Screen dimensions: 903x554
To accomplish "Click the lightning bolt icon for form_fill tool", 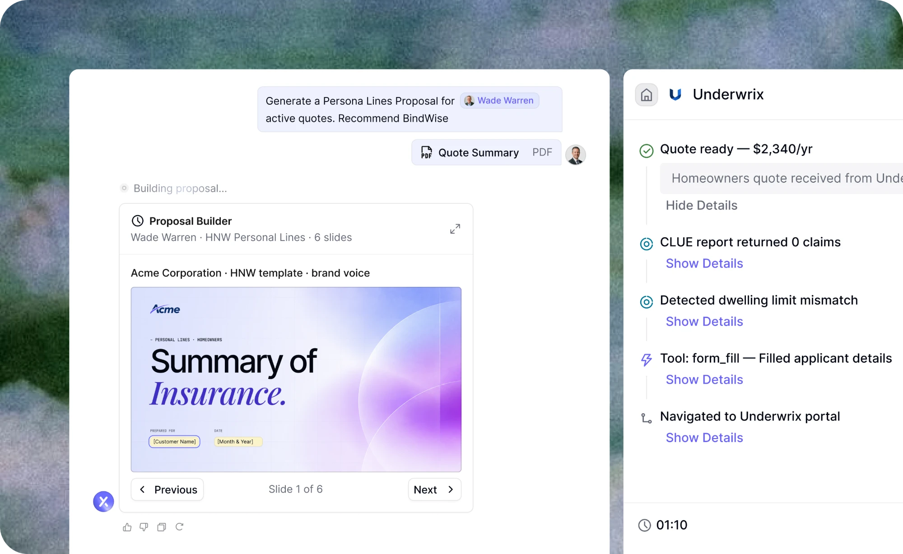I will tap(647, 360).
